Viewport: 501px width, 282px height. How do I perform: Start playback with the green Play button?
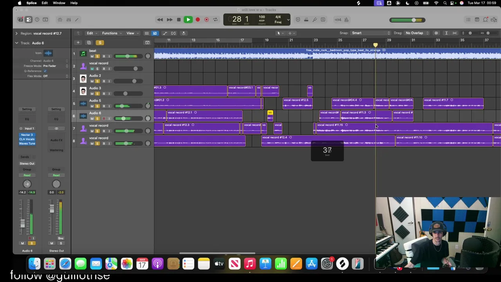tap(188, 20)
